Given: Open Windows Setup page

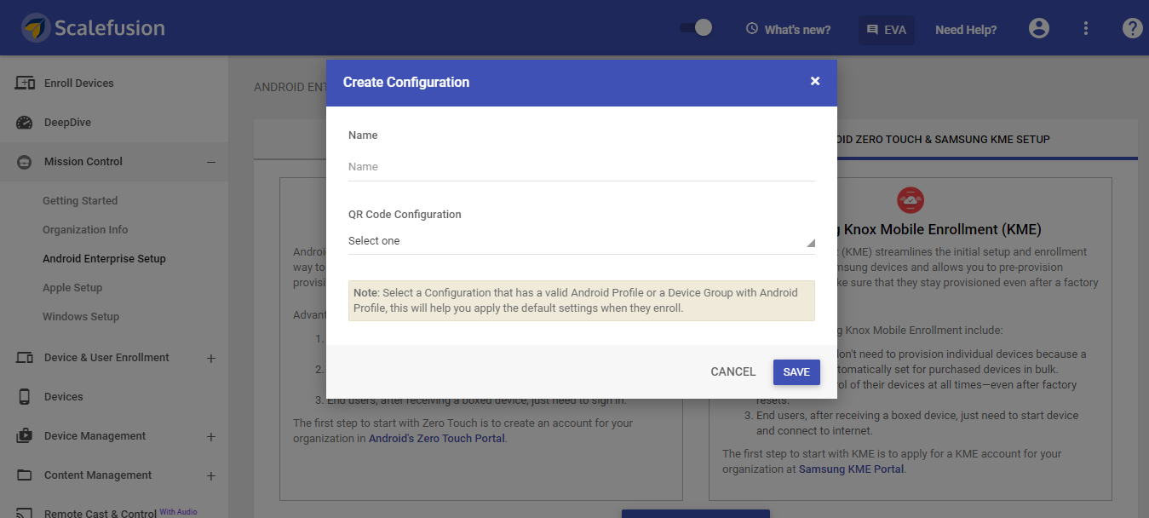Looking at the screenshot, I should (x=81, y=317).
